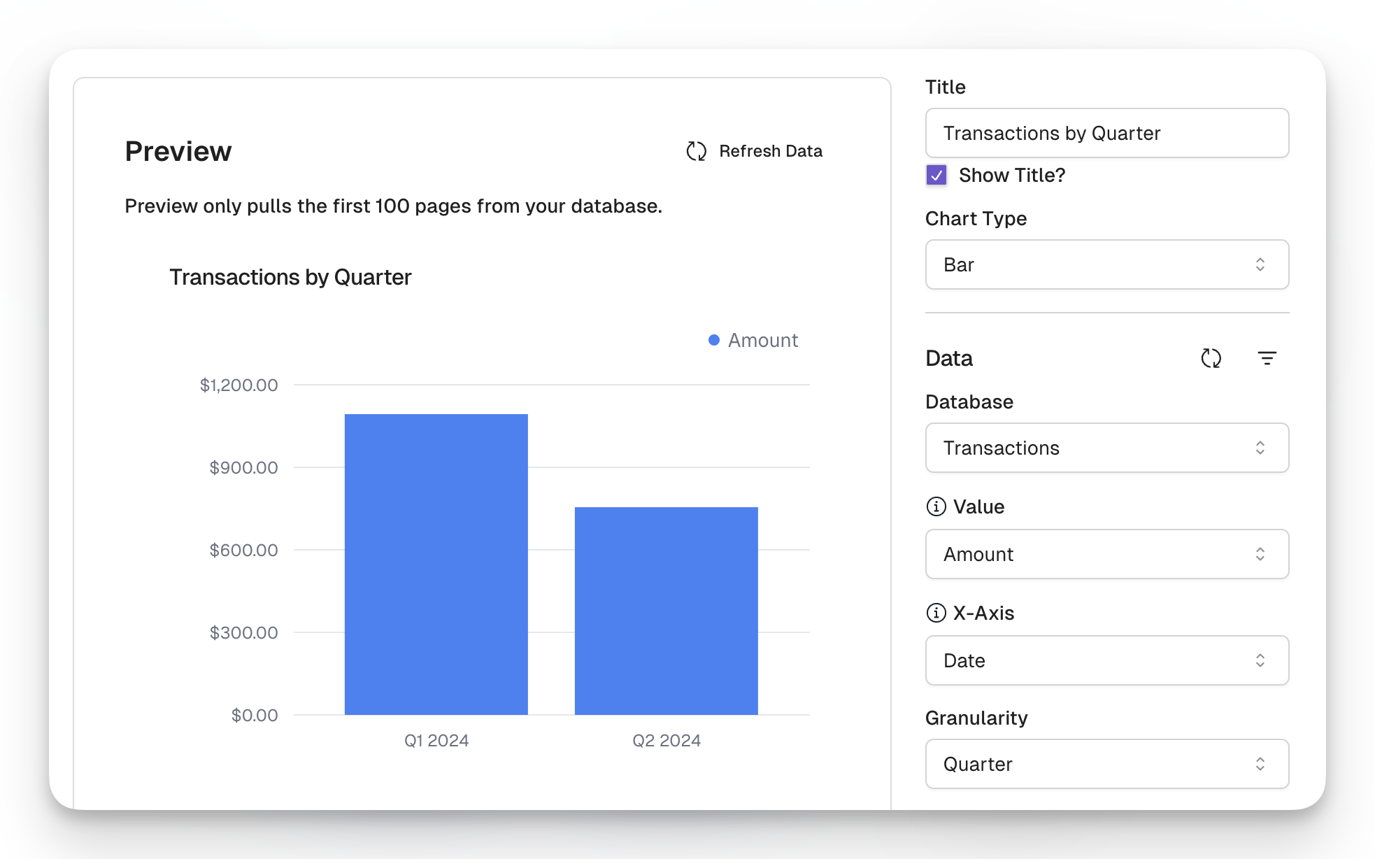Click the Bar dropdown chevron arrows
The width and height of the screenshot is (1375, 859).
[x=1260, y=264]
